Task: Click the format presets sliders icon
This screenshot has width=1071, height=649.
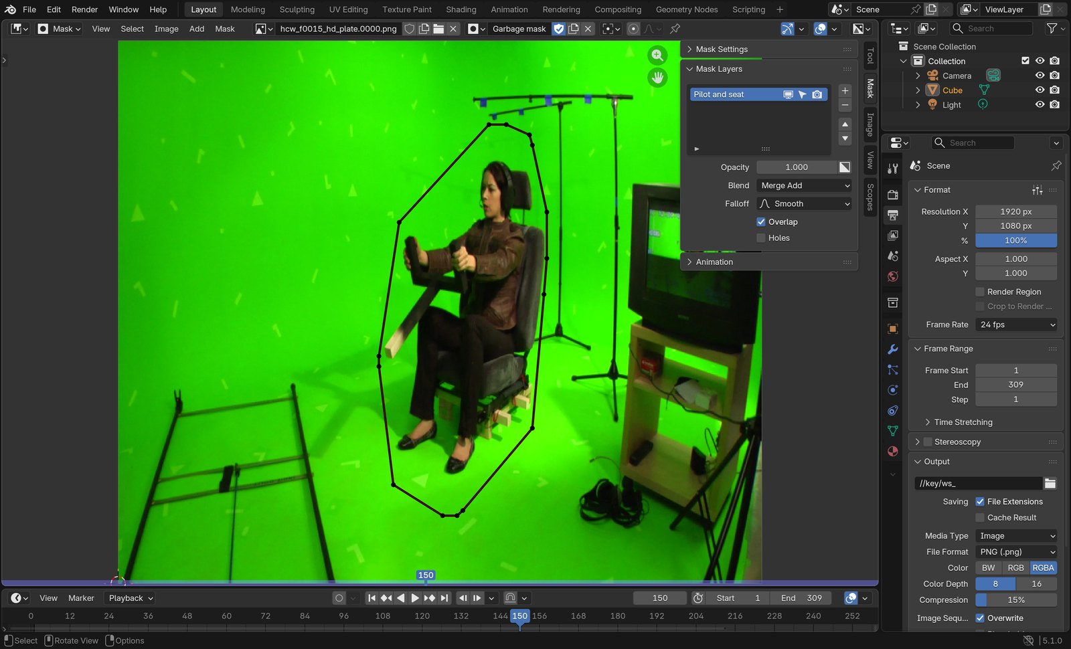Action: [x=1038, y=190]
